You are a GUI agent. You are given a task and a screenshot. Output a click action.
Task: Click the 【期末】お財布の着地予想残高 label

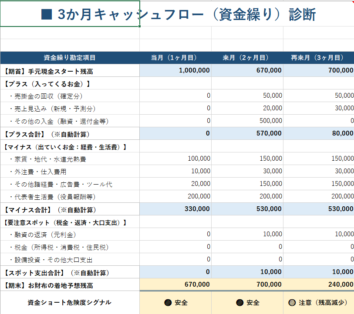(48, 286)
